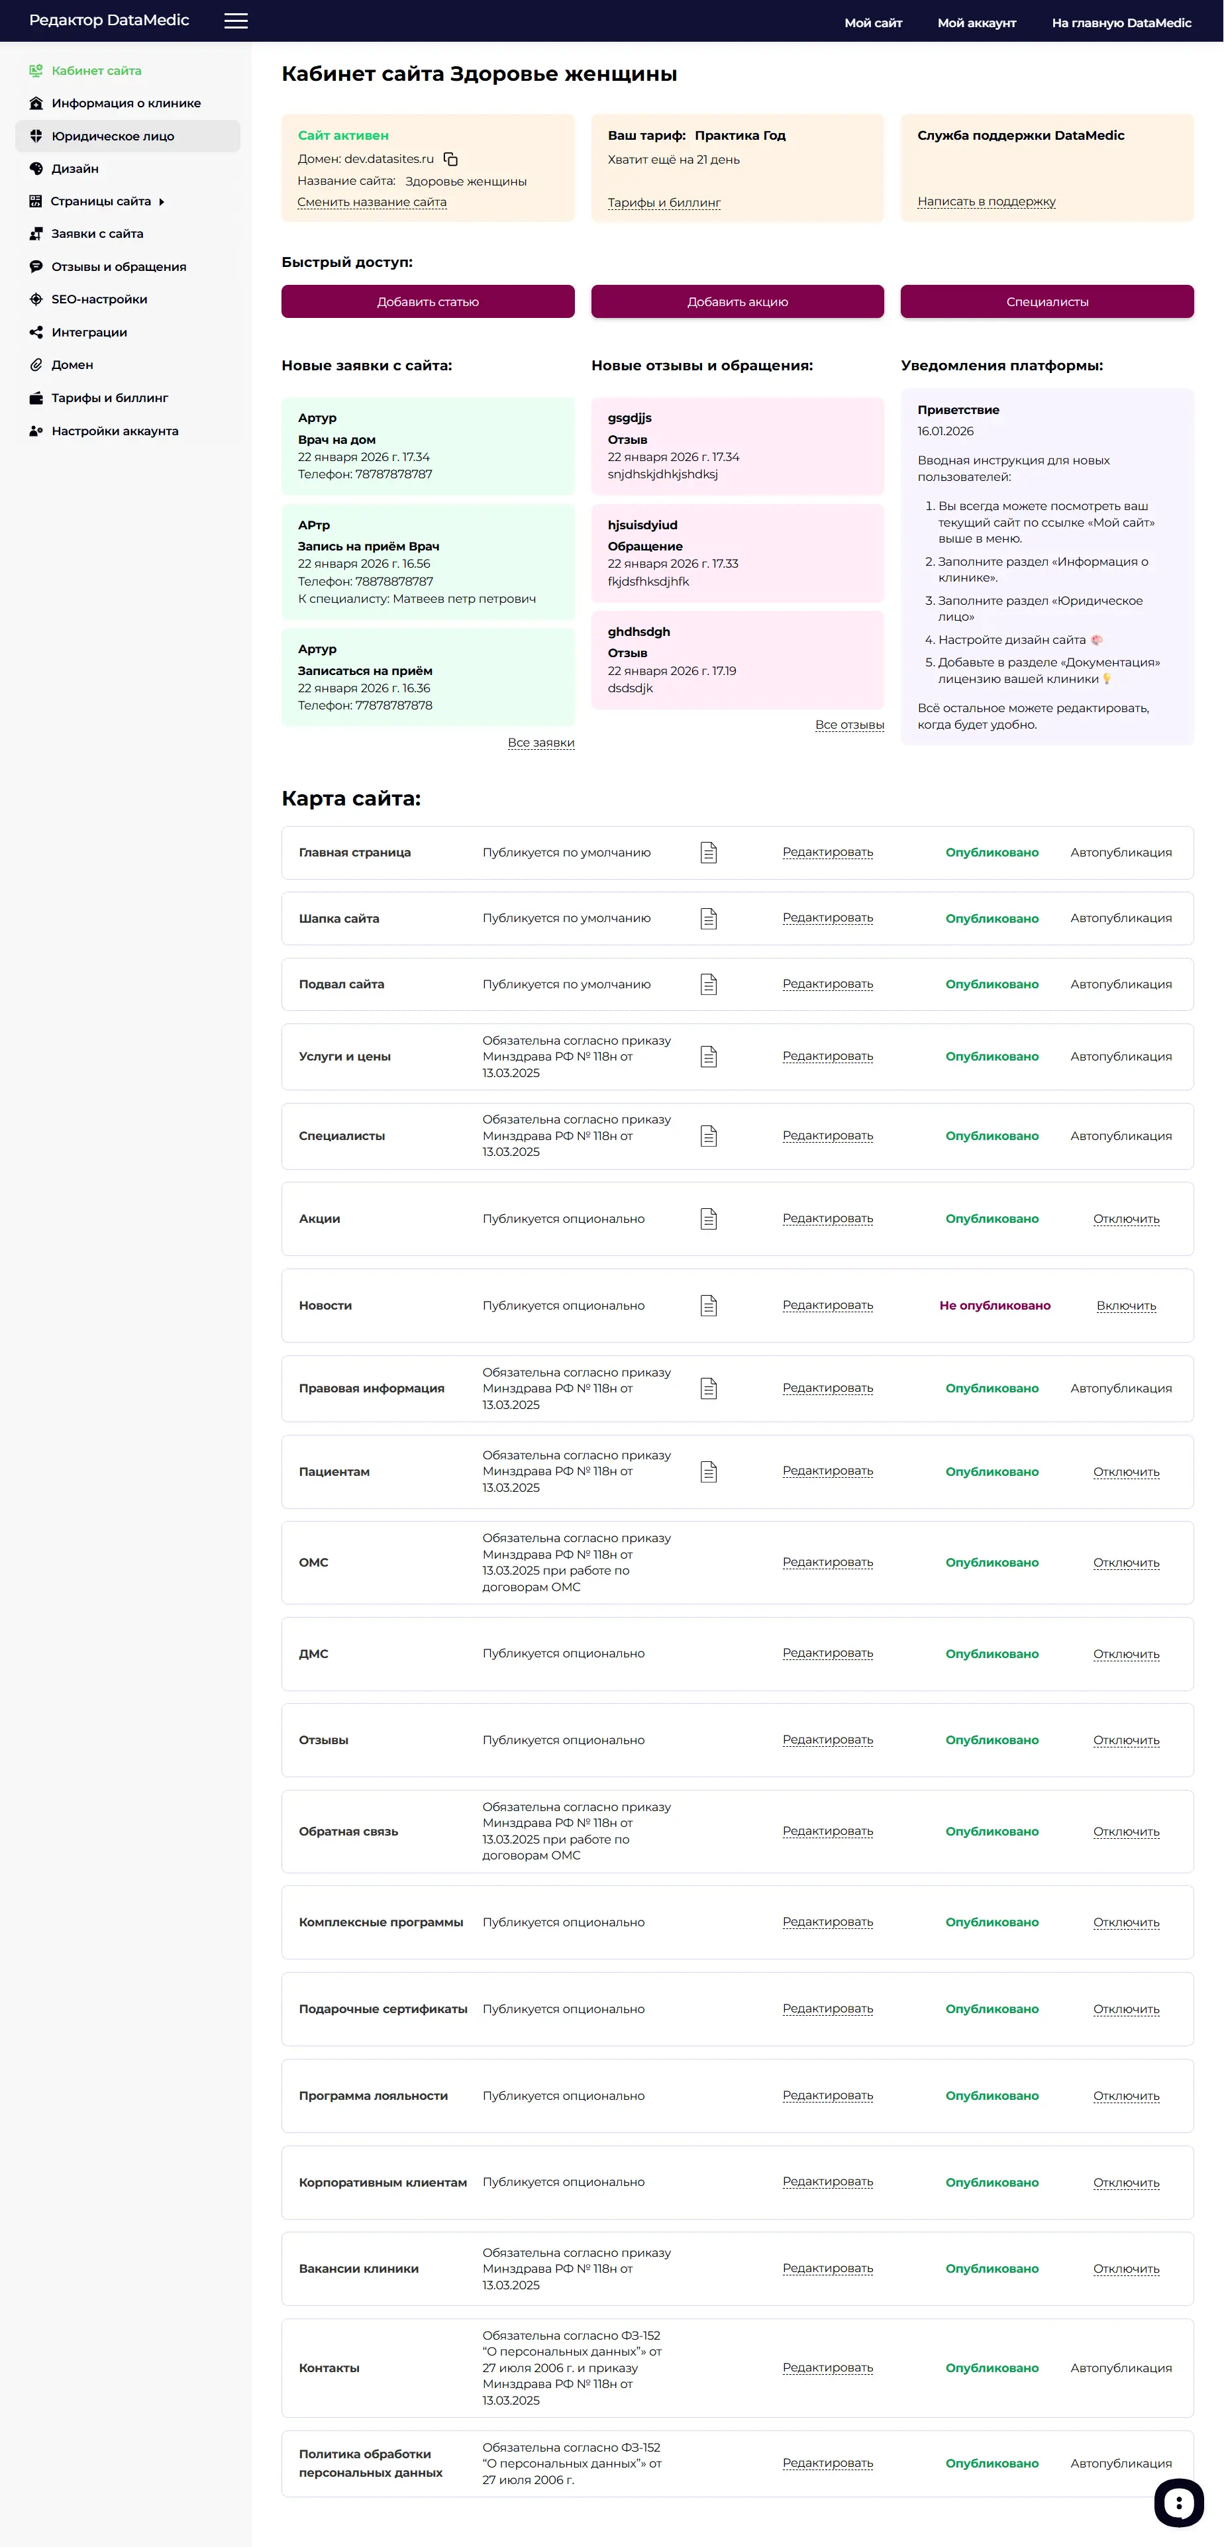Click the hamburger menu icon in header
Viewport: 1224px width, 2547px height.
pyautogui.click(x=235, y=21)
